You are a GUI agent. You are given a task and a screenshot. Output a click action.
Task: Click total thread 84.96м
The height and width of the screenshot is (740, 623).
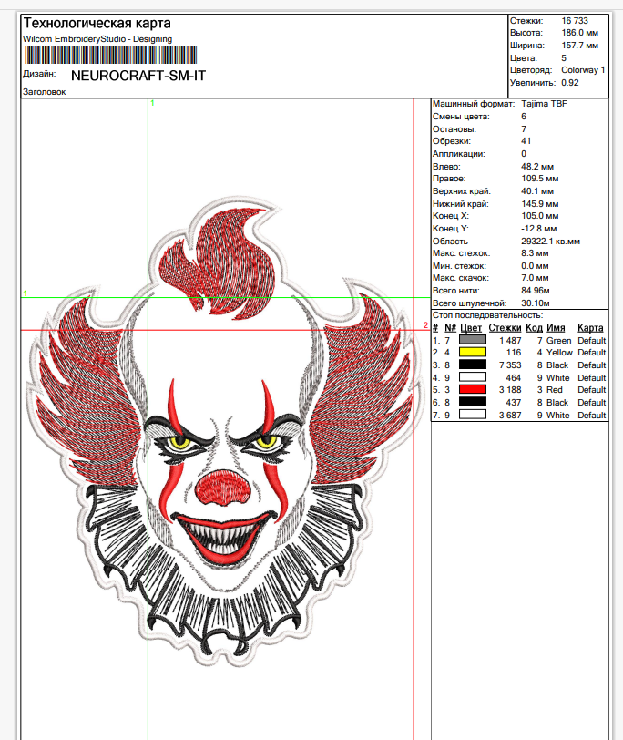(536, 290)
